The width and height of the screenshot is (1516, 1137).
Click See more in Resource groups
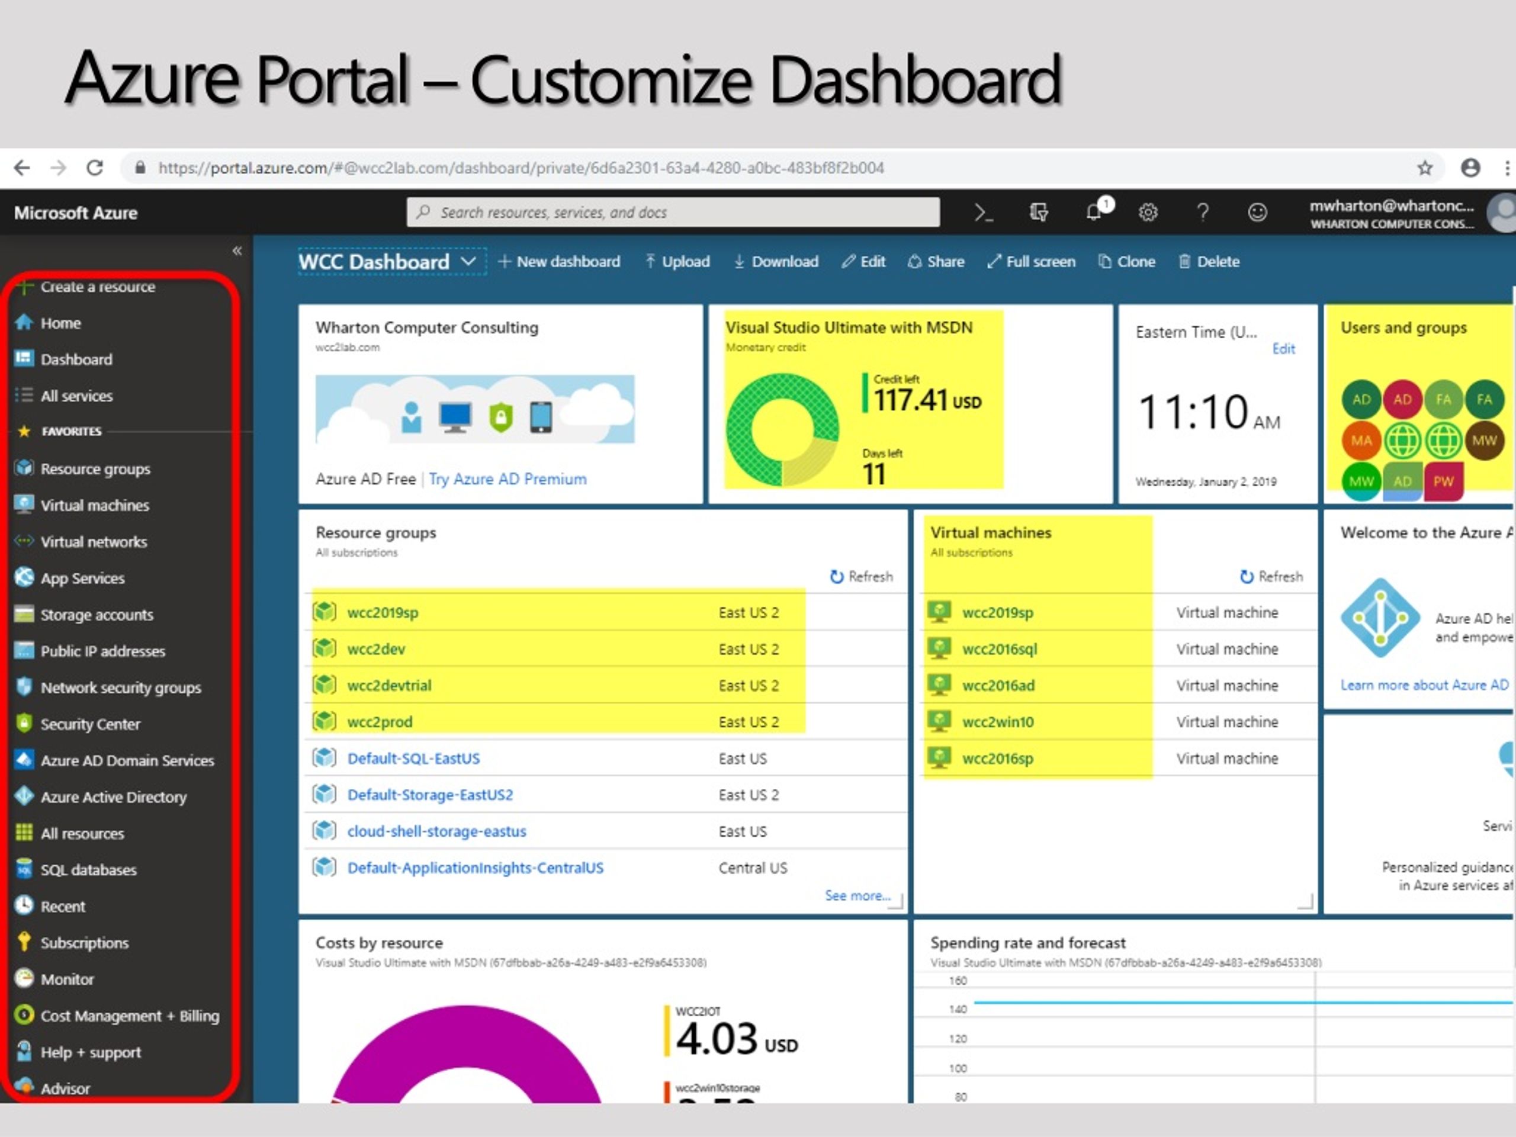857,896
